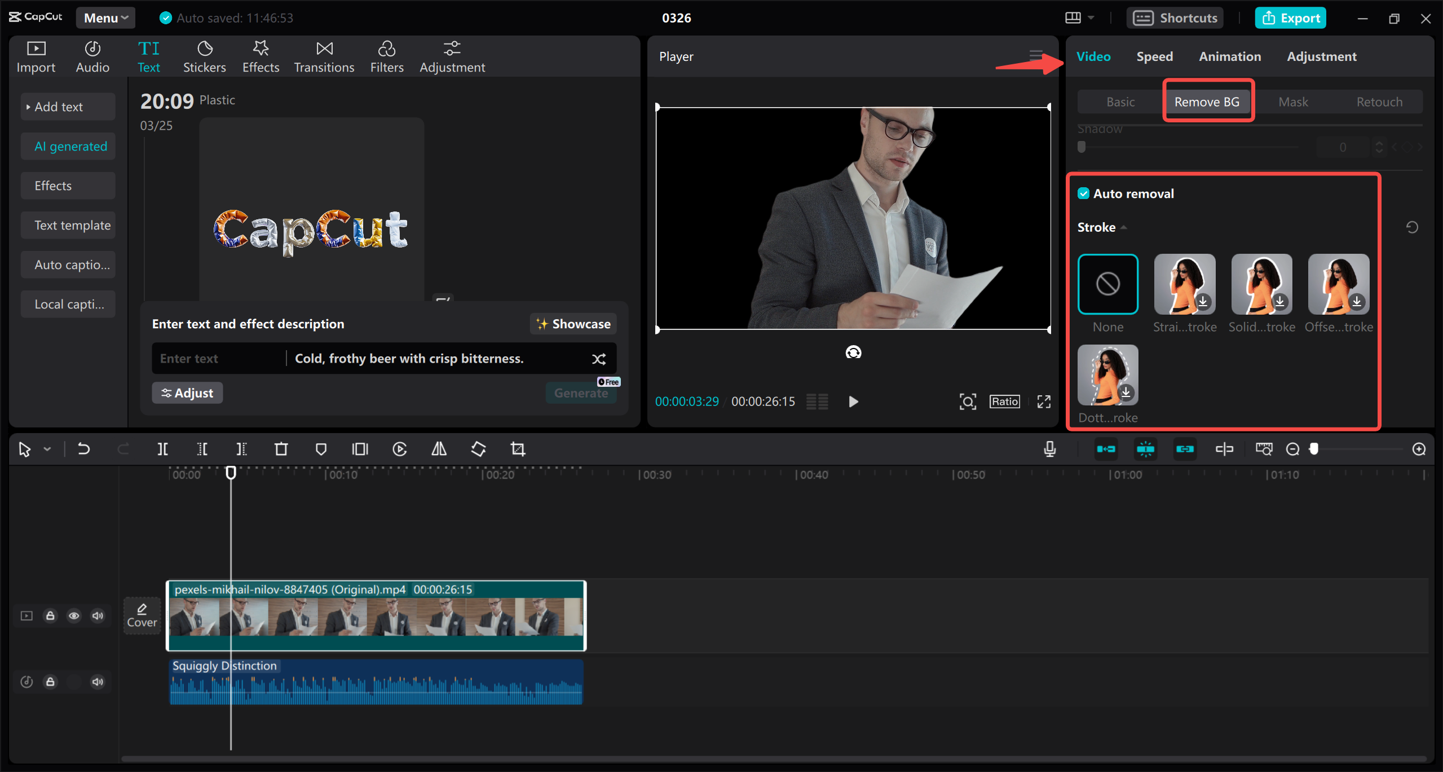Click the microphone record voiceover icon
The width and height of the screenshot is (1443, 772).
pos(1049,449)
